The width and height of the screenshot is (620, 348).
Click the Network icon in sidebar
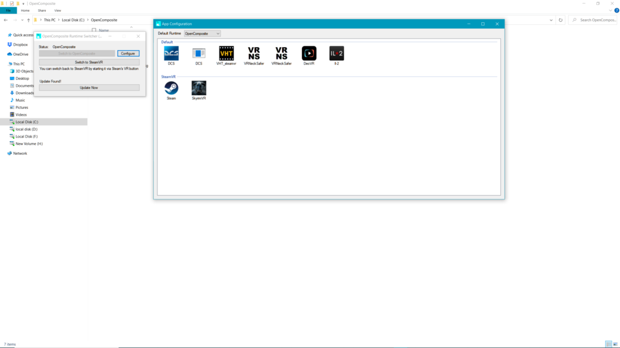pos(9,154)
